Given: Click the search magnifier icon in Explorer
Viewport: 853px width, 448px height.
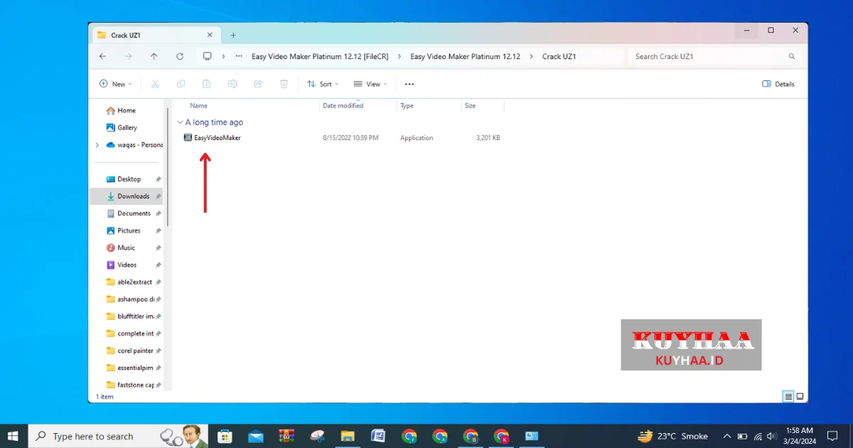Looking at the screenshot, I should coord(792,56).
